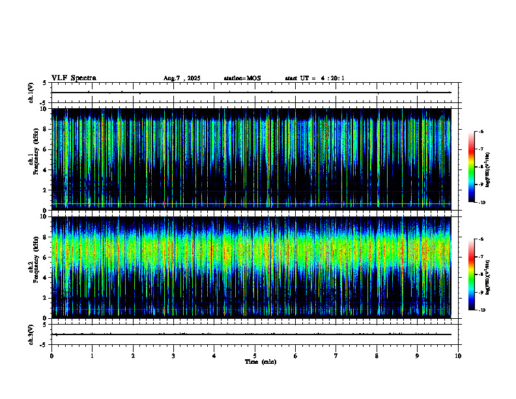Click time axis tick label '3'
The image size is (516, 399).
coord(173,356)
